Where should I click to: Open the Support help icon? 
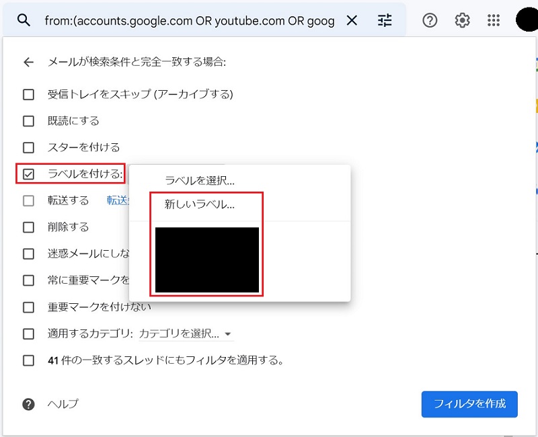pos(430,21)
